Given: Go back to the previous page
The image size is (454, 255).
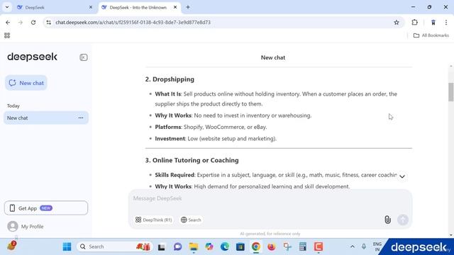Looking at the screenshot, I should (8, 22).
